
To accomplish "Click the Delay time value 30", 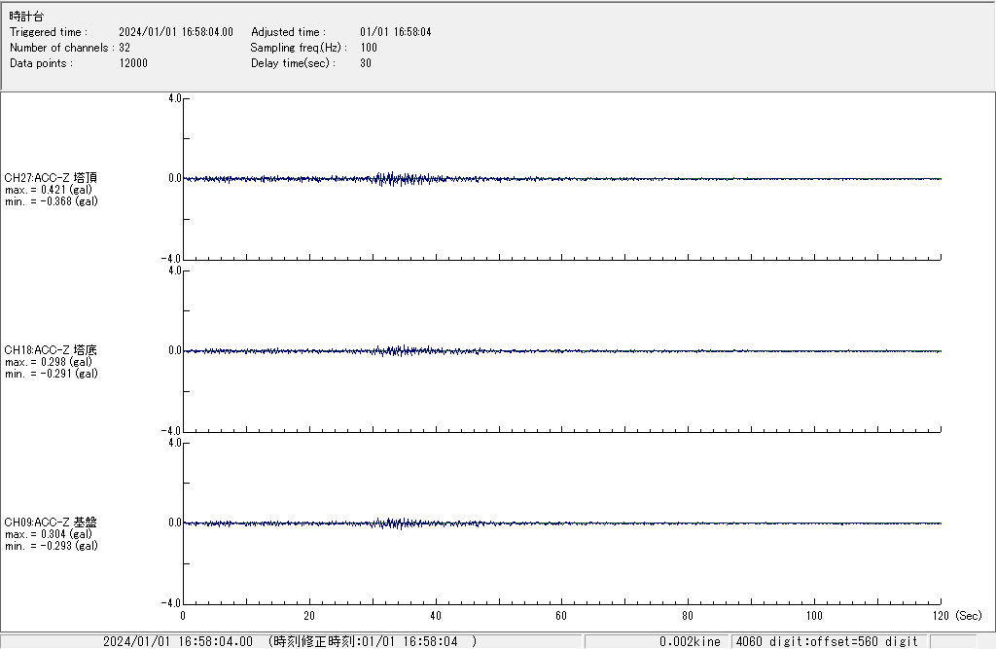I will pyautogui.click(x=366, y=63).
